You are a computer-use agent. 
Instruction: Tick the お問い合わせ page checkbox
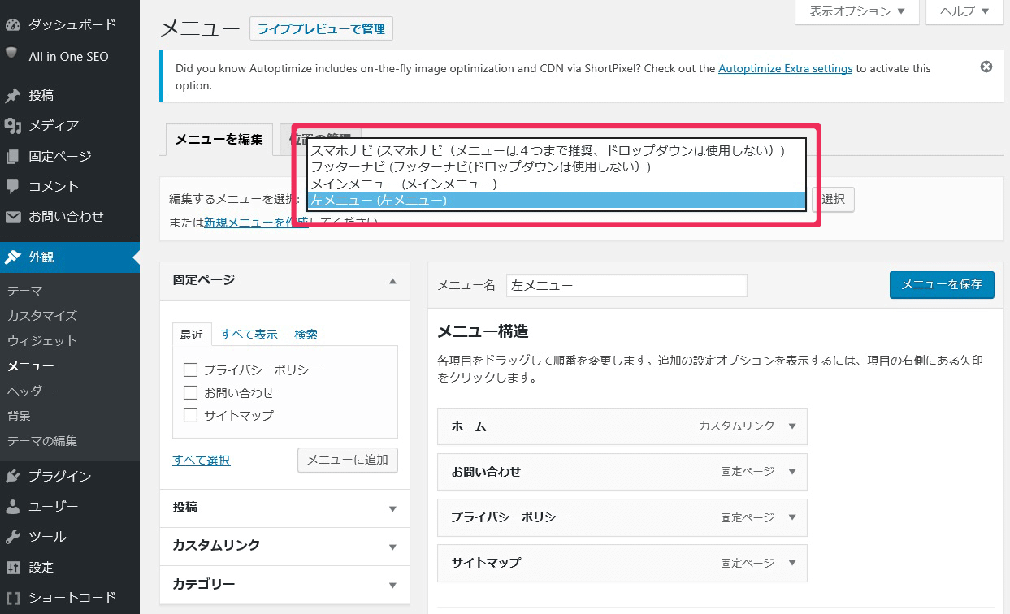tap(191, 393)
